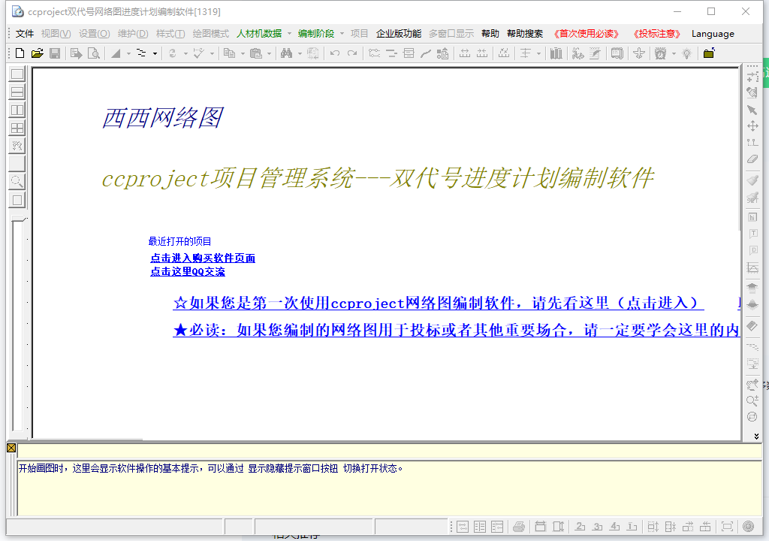This screenshot has width=769, height=541.
Task: Click the yellow unlock folder toolbar icon
Action: 708,53
